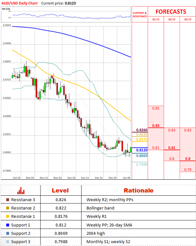Click the 0.8727 price axis label
The image size is (196, 246).
point(7,80)
